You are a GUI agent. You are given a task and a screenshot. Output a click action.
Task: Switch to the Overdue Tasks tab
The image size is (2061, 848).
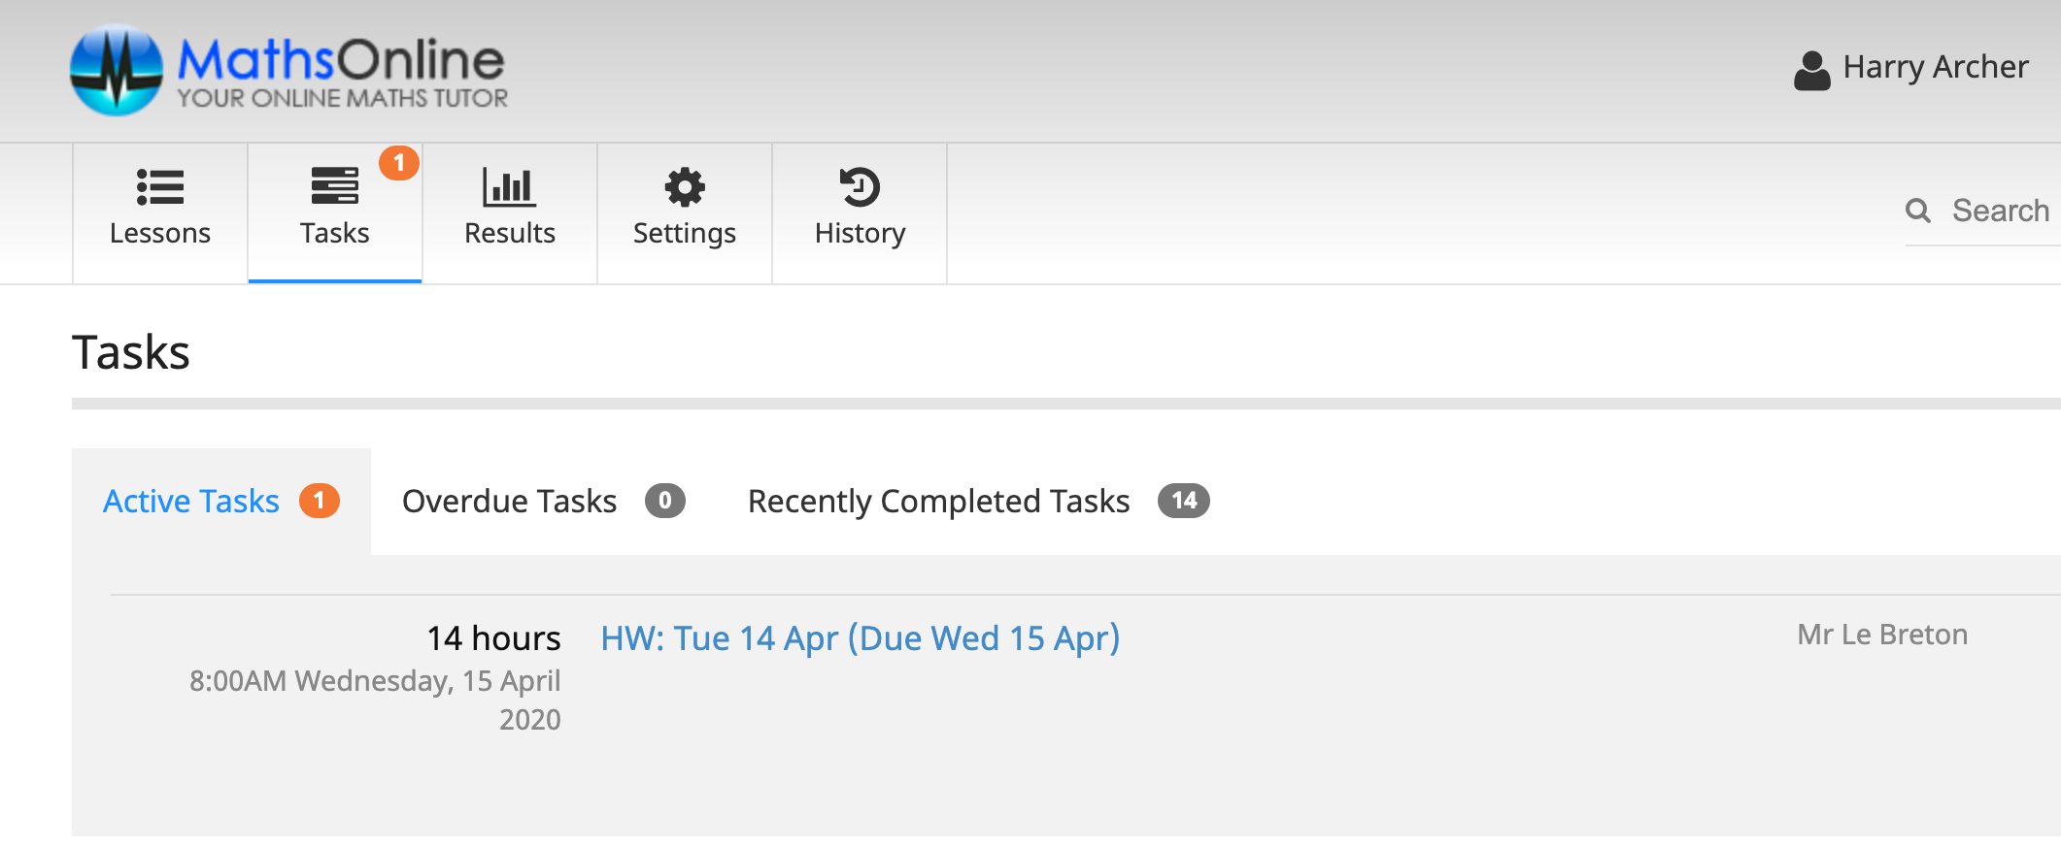tap(509, 502)
